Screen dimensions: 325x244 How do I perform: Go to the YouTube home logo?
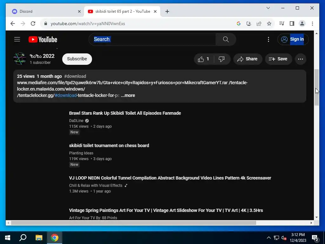43,39
